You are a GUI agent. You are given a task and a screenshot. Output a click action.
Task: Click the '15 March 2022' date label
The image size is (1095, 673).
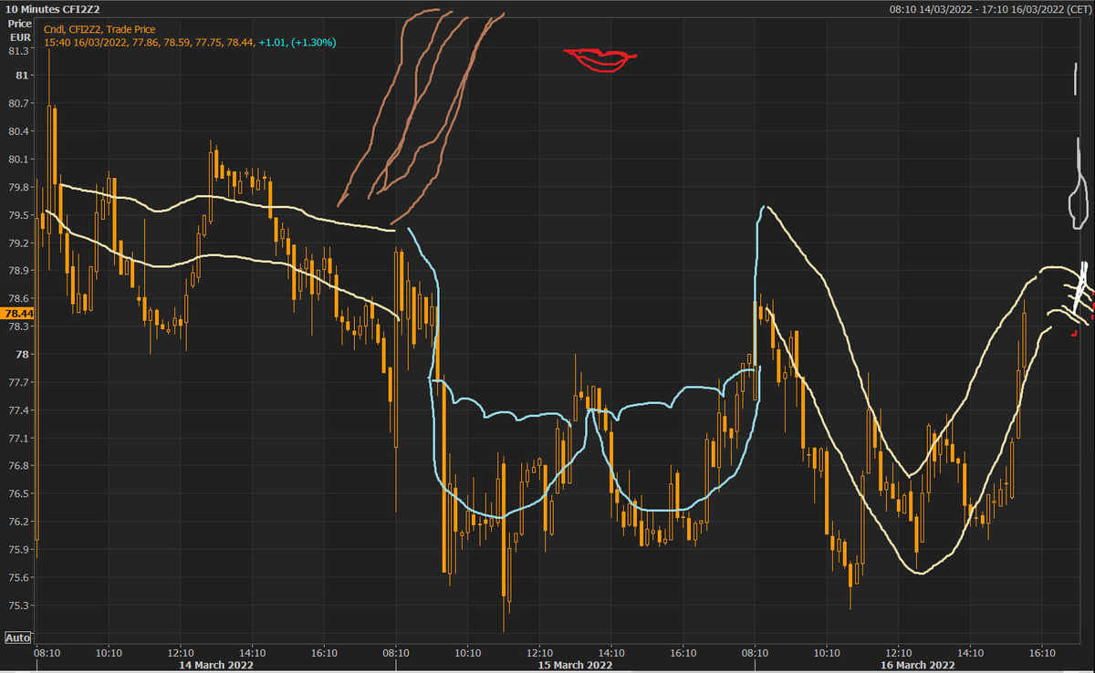point(576,666)
